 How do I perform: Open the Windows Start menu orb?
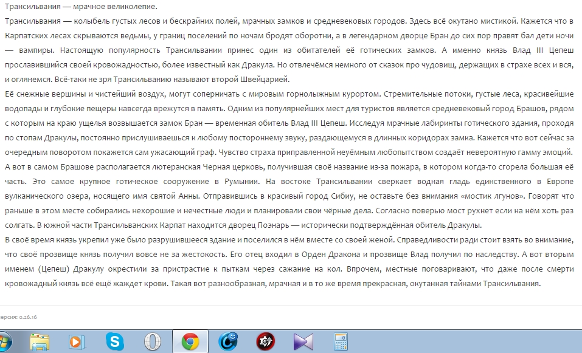point(4,341)
